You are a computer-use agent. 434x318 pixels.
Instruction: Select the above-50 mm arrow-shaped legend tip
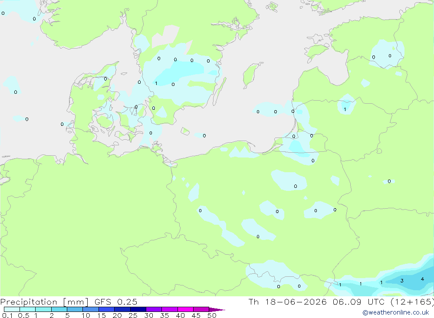217,310
